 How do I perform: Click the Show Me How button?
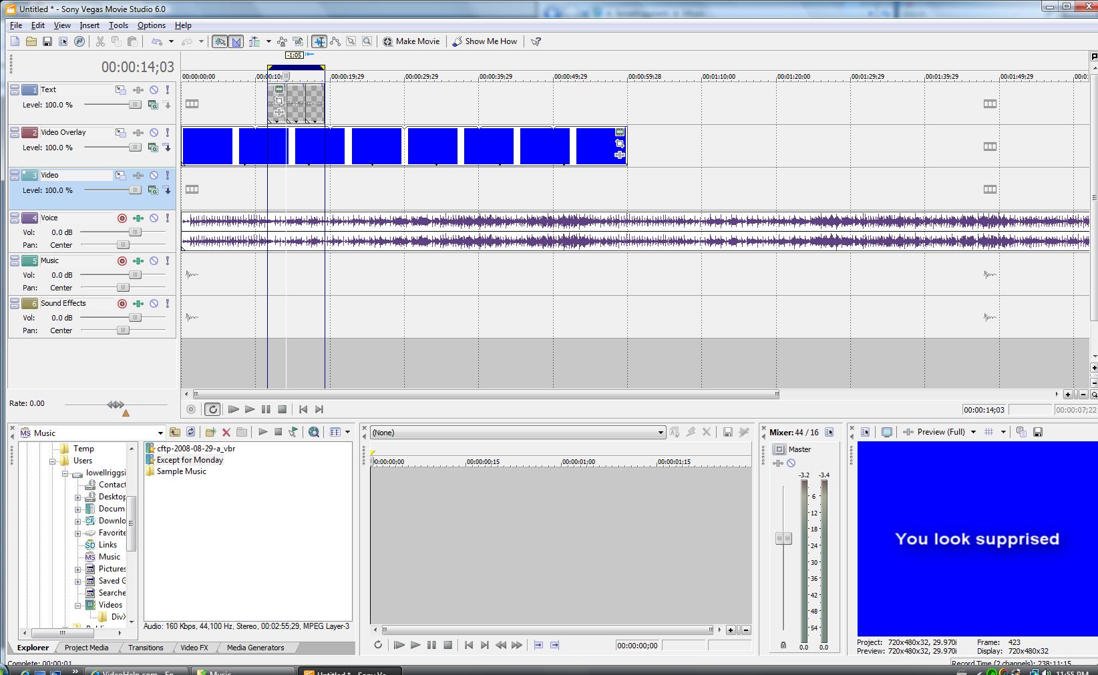[485, 41]
